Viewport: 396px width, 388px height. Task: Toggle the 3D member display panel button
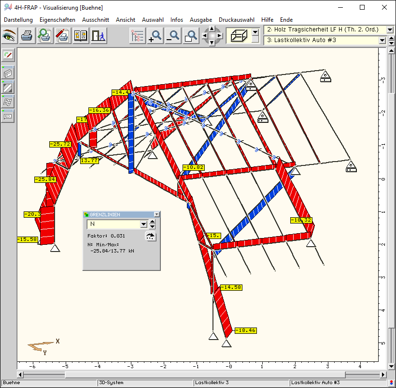(8, 74)
